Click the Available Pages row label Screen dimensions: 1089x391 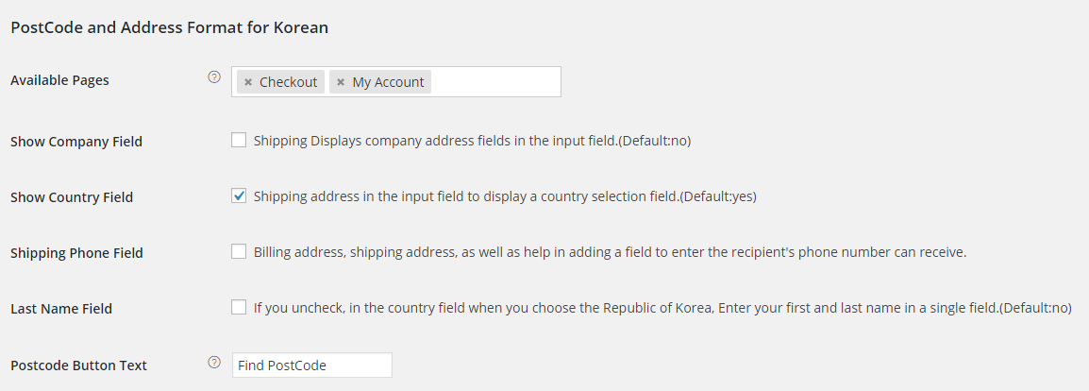59,80
